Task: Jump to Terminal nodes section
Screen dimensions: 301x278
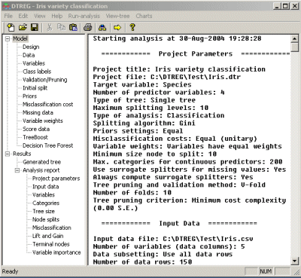Action: pos(51,244)
